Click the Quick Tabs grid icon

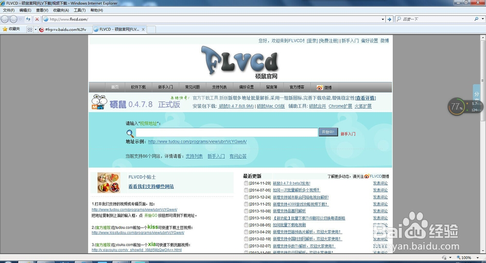[30, 30]
